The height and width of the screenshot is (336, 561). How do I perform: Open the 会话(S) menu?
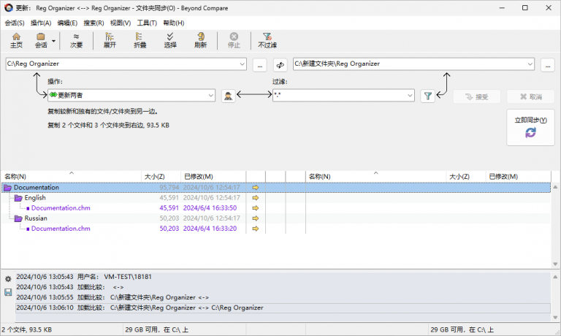coord(15,23)
